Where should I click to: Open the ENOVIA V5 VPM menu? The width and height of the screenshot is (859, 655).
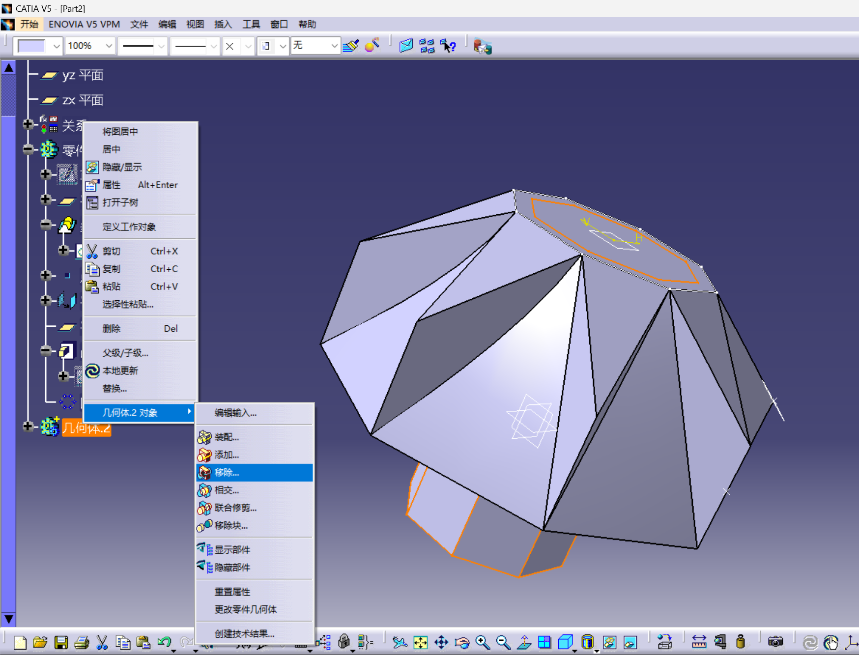pos(84,24)
